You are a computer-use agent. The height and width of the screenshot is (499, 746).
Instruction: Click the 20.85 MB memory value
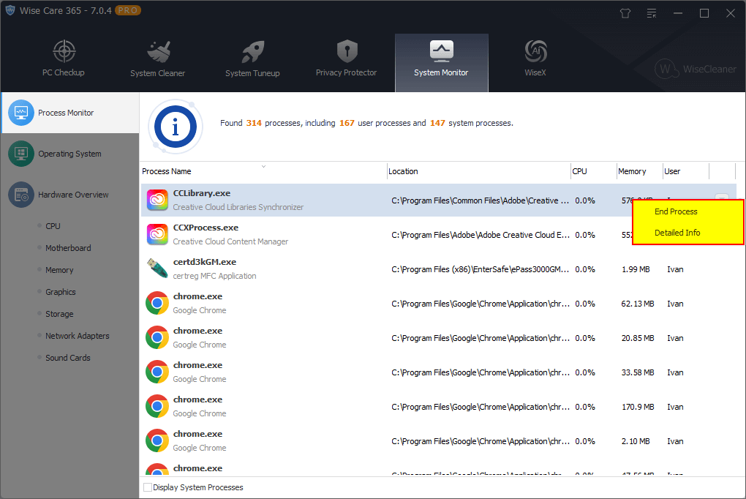pyautogui.click(x=638, y=338)
